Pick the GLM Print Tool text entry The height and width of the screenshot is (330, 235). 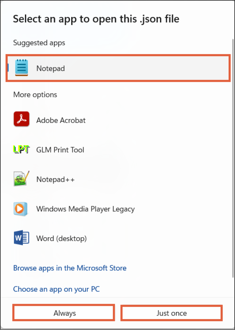pos(60,150)
